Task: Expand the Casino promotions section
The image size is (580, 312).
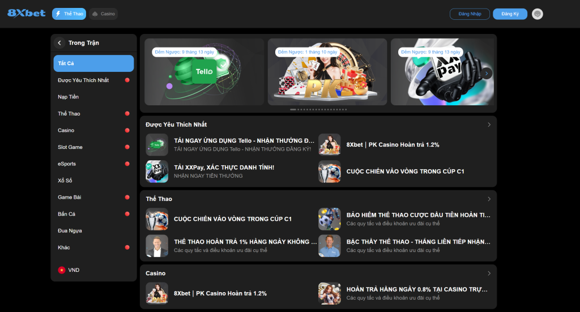Action: 489,273
